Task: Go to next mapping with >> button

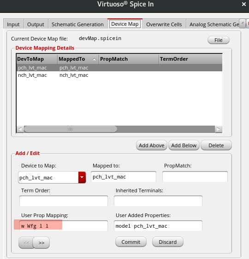Action: [41, 242]
